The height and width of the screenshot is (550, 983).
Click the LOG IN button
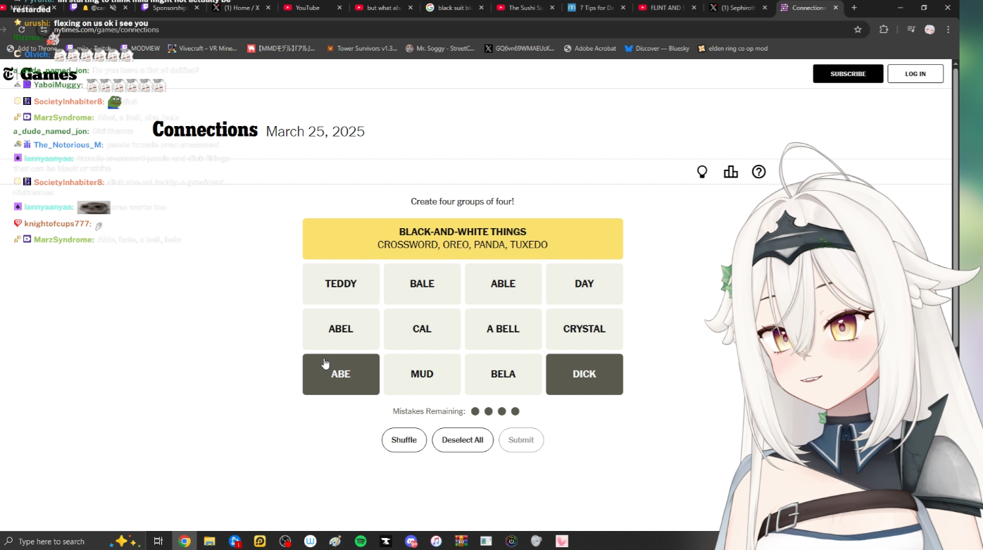tap(915, 74)
